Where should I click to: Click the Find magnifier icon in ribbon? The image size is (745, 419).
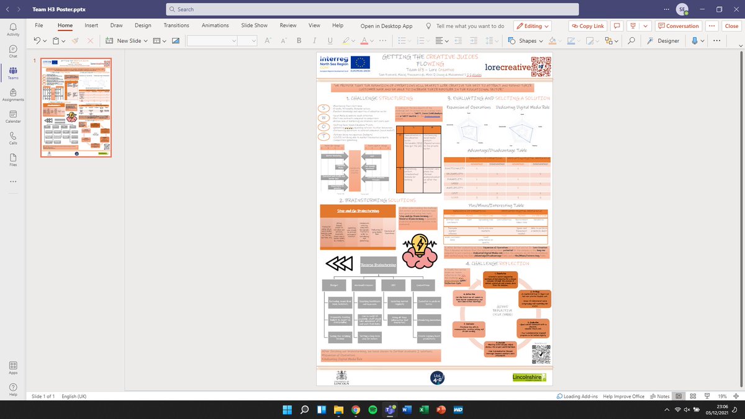pyautogui.click(x=631, y=40)
